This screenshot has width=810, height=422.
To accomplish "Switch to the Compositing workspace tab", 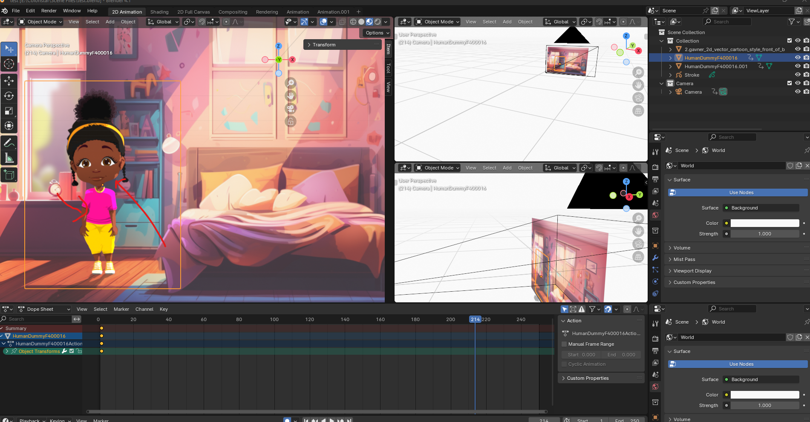I will (233, 12).
